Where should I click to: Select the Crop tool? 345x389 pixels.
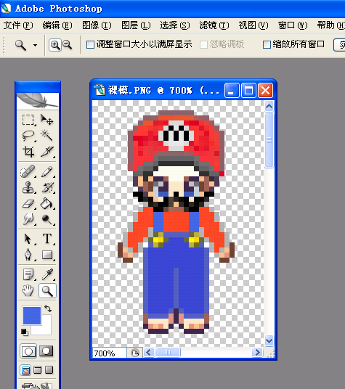pos(28,152)
